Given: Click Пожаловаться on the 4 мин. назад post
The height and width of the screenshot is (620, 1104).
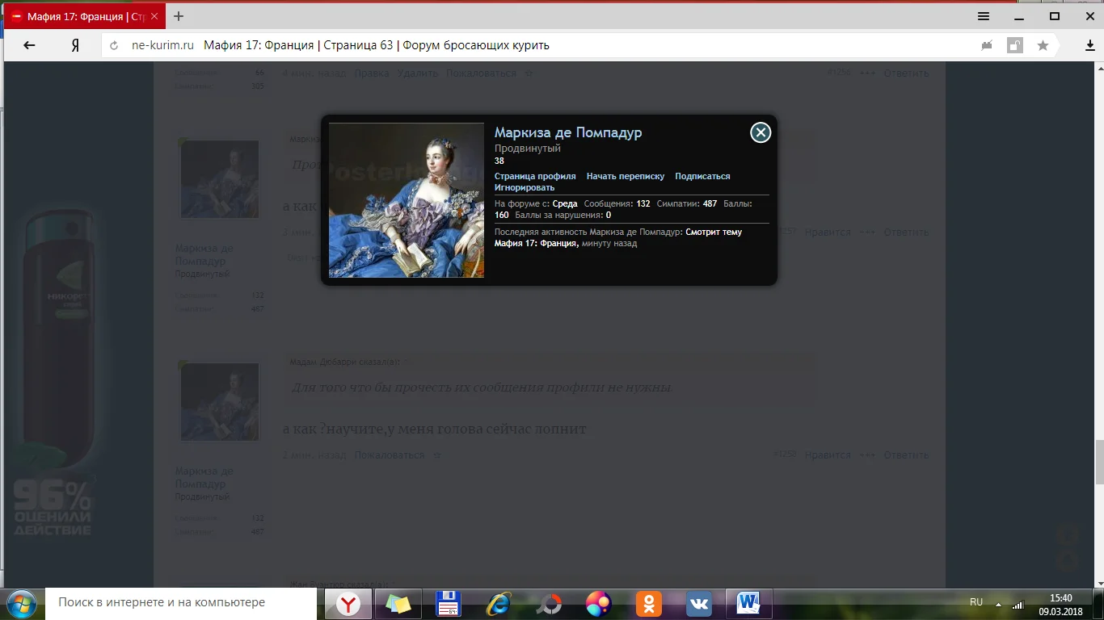Looking at the screenshot, I should (481, 73).
